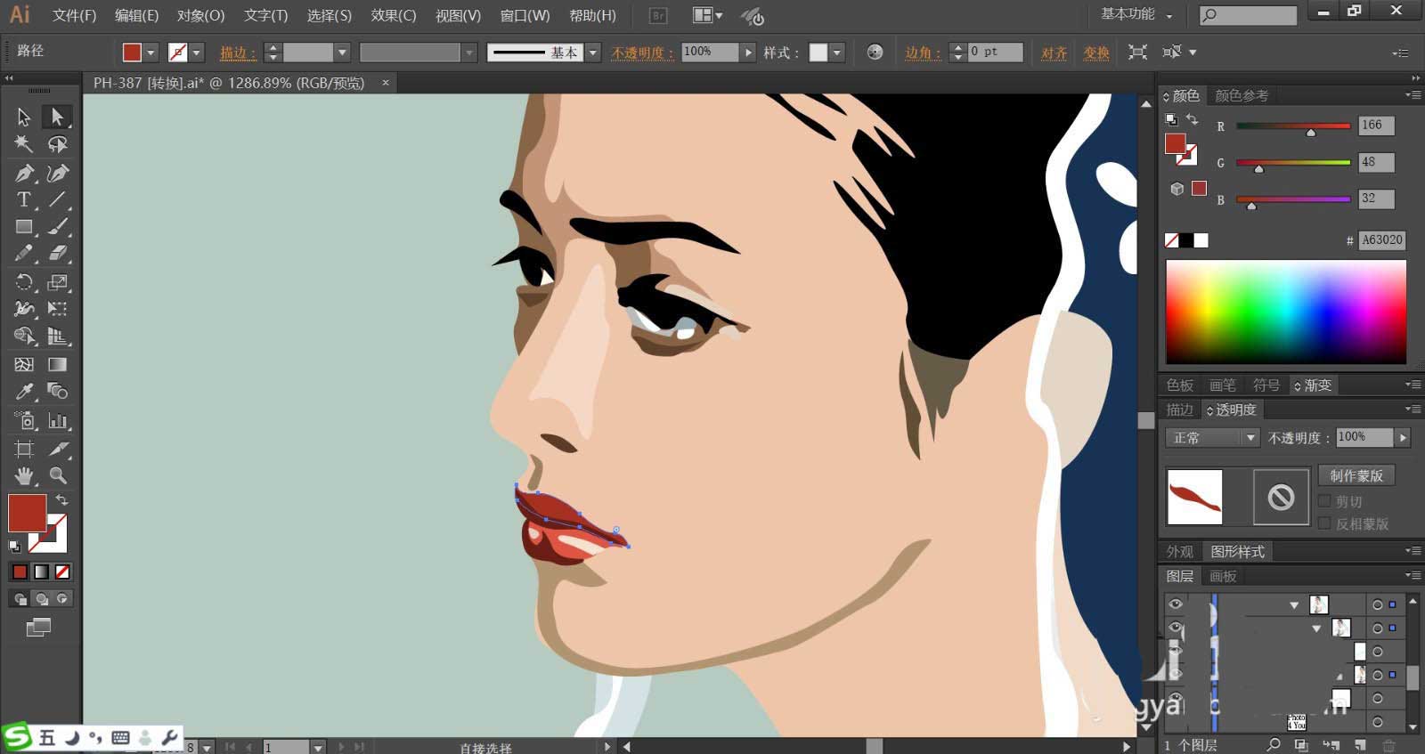Open the stroke weight dropdown

(341, 53)
